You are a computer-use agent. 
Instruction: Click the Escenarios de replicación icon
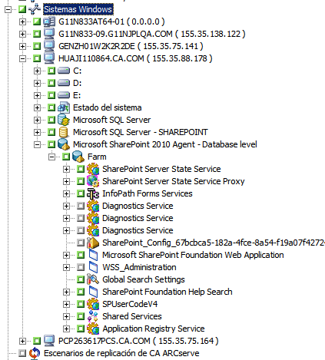click(x=35, y=353)
